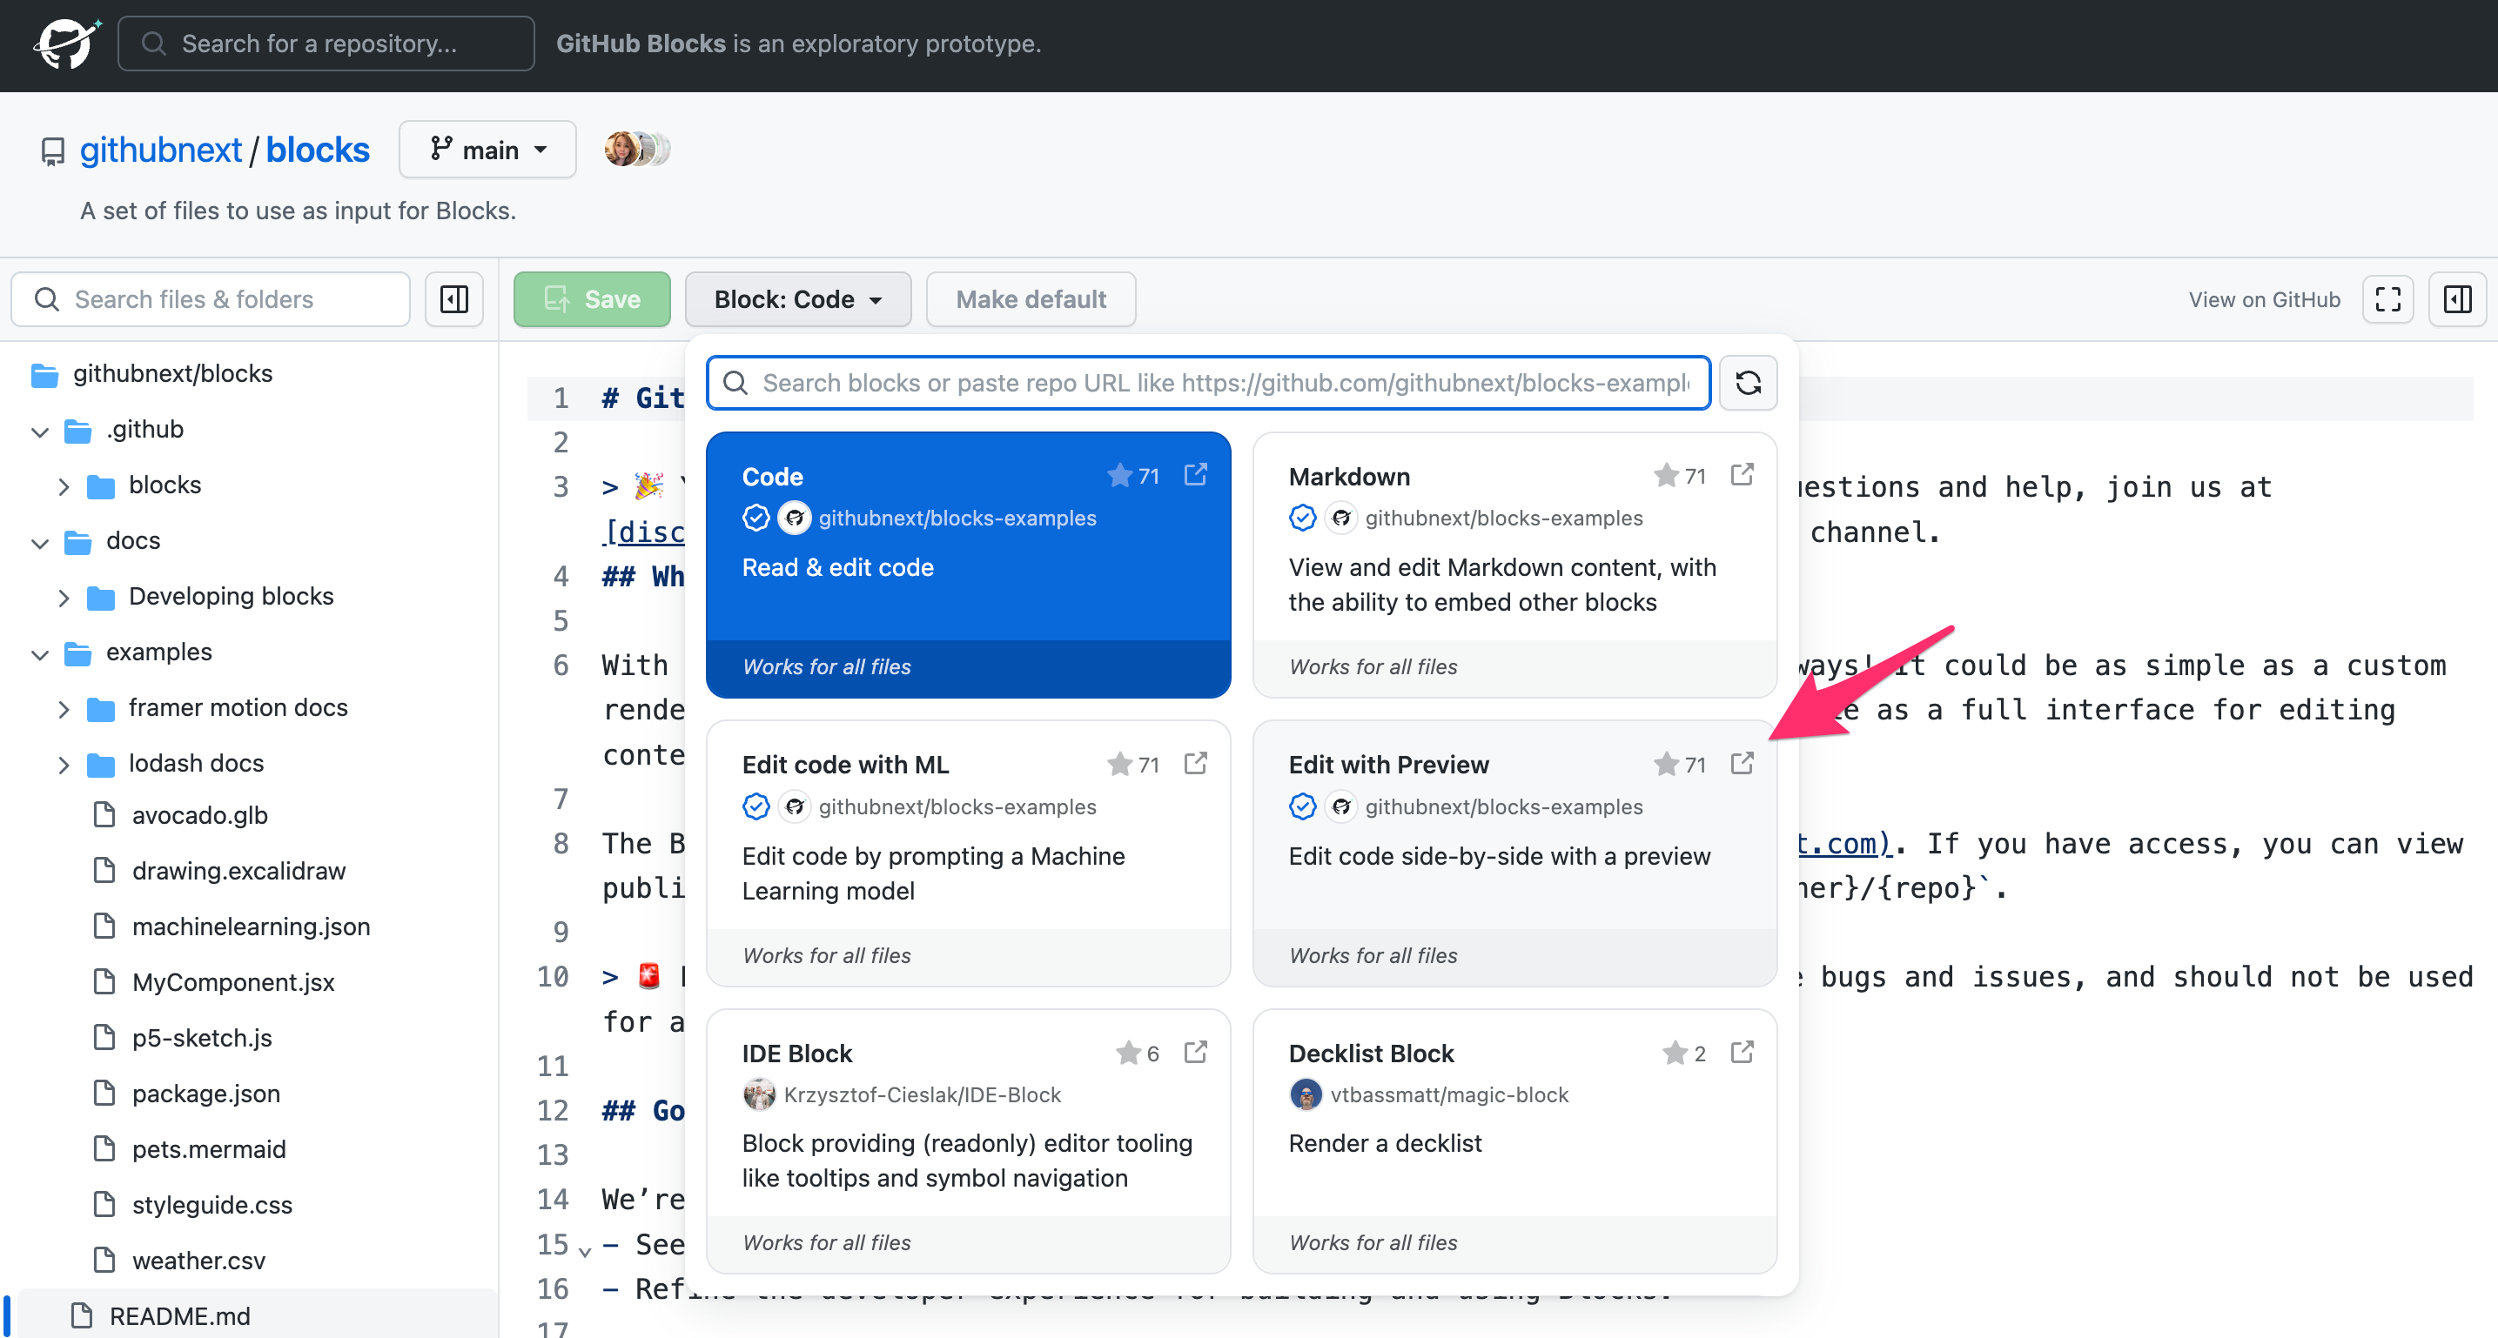Click the Save button
2498x1338 pixels.
point(592,298)
